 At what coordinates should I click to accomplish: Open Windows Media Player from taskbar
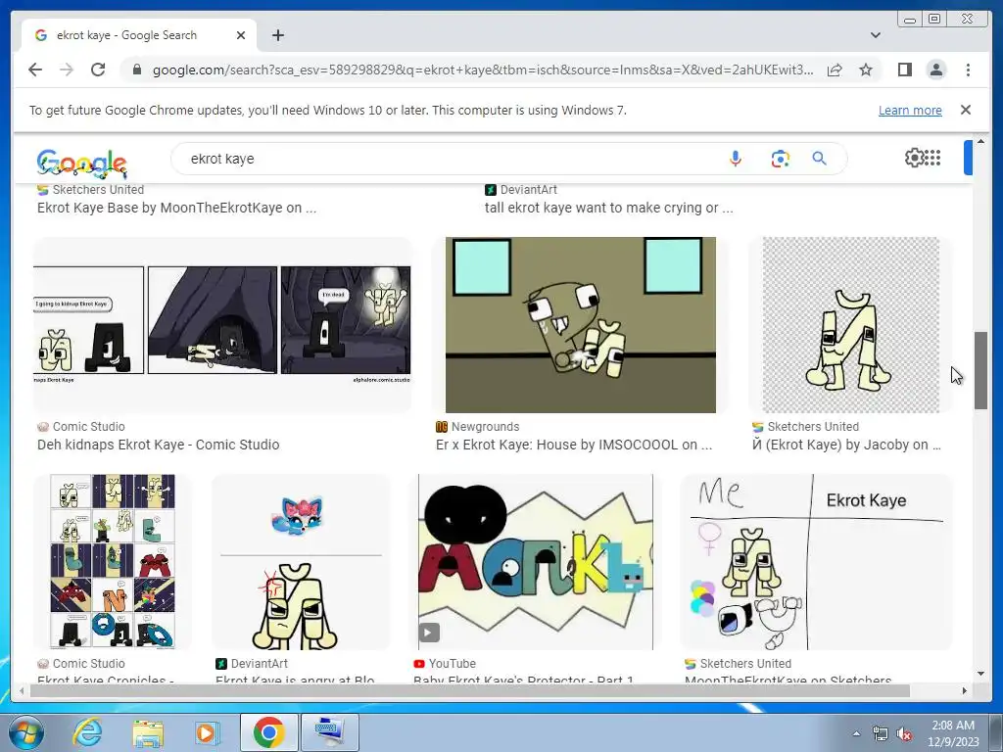click(208, 732)
